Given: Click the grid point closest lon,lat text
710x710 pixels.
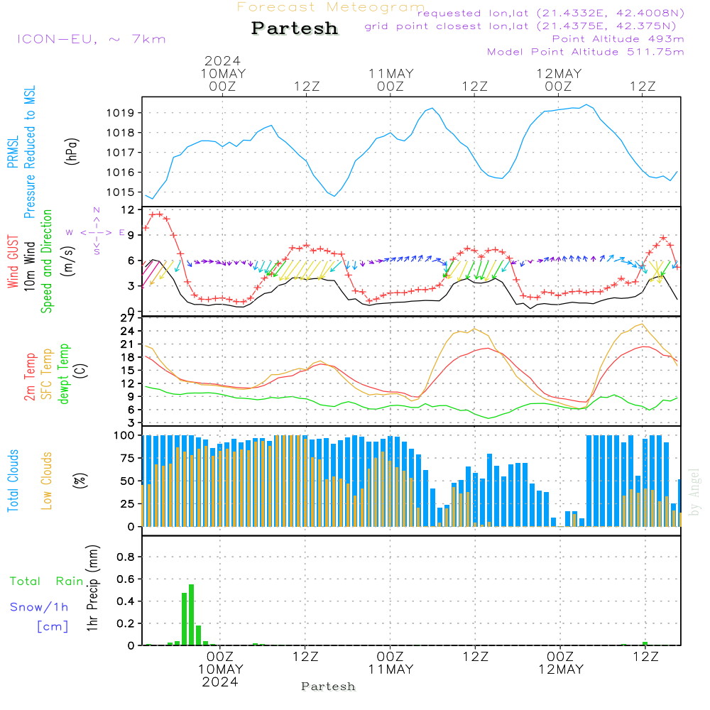Looking at the screenshot, I should point(524,26).
